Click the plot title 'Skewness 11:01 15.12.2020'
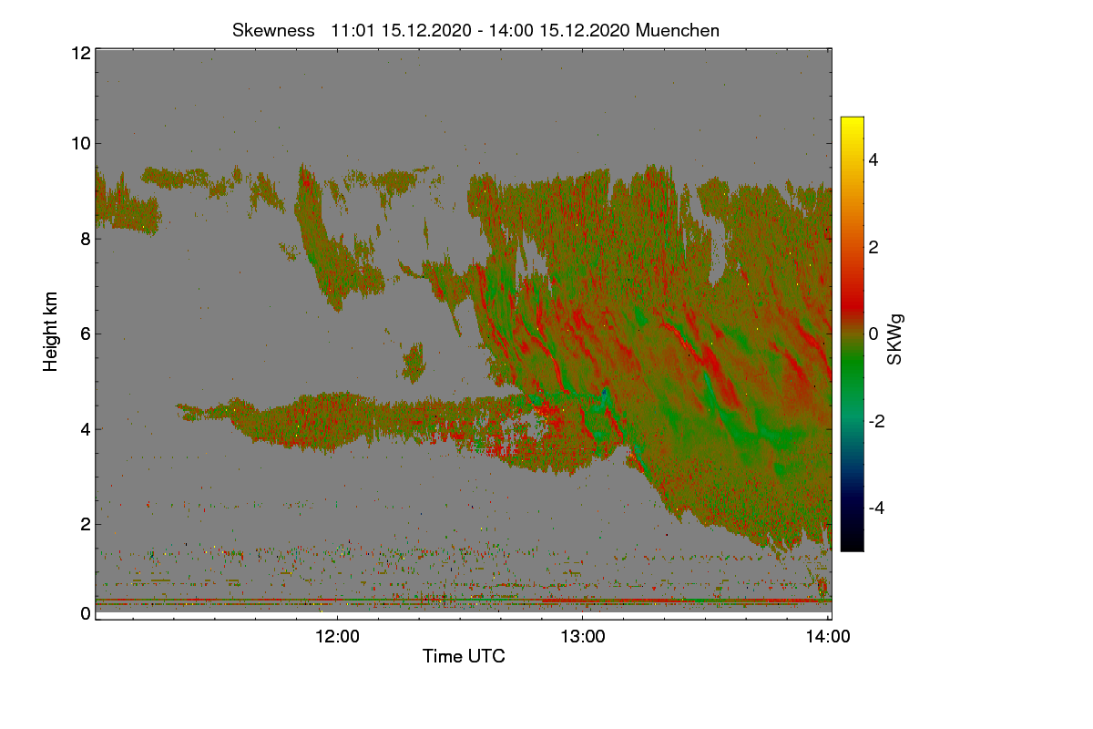 475,30
